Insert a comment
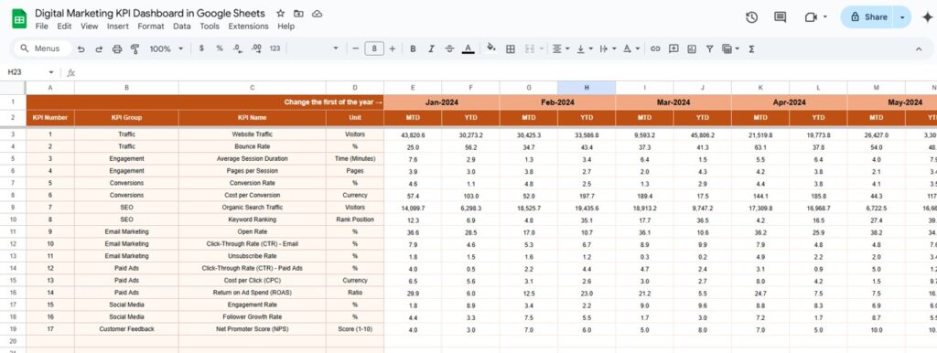Viewport: 937px width, 353px height. [673, 49]
